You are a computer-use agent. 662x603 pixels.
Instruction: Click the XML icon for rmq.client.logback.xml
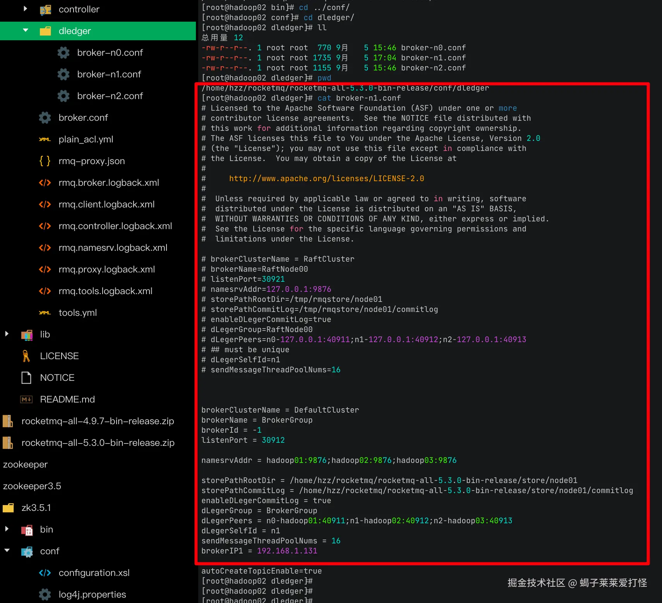[x=45, y=204]
